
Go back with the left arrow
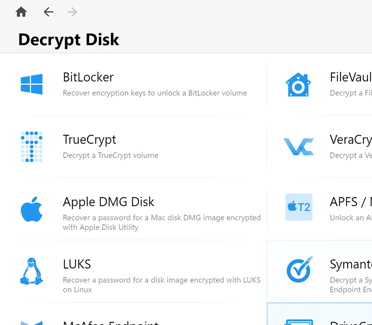[48, 13]
